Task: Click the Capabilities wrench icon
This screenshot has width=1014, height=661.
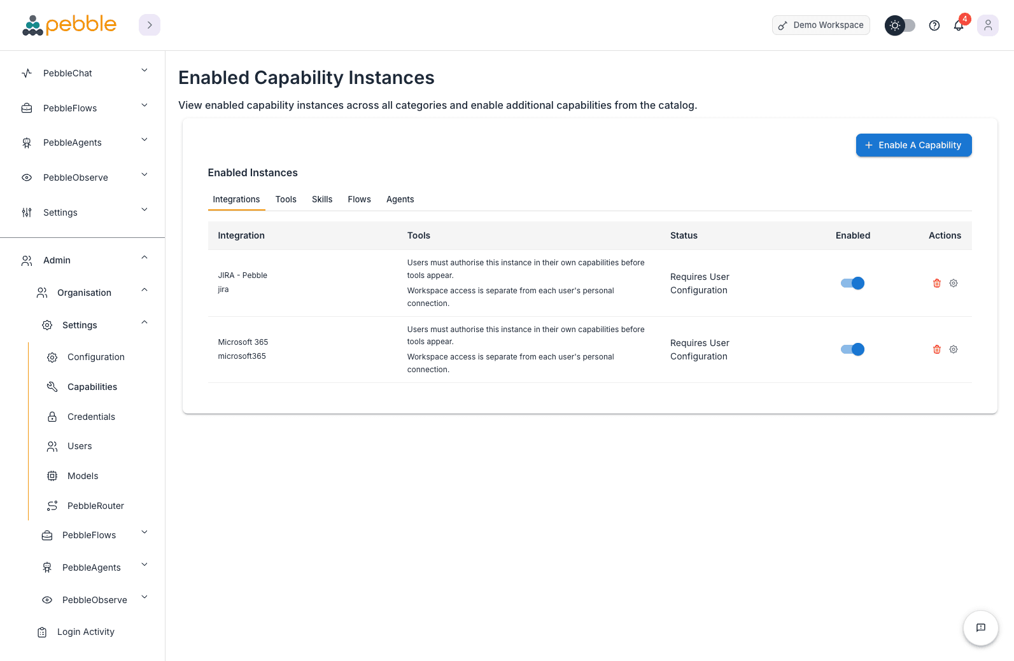Action: [x=52, y=387]
